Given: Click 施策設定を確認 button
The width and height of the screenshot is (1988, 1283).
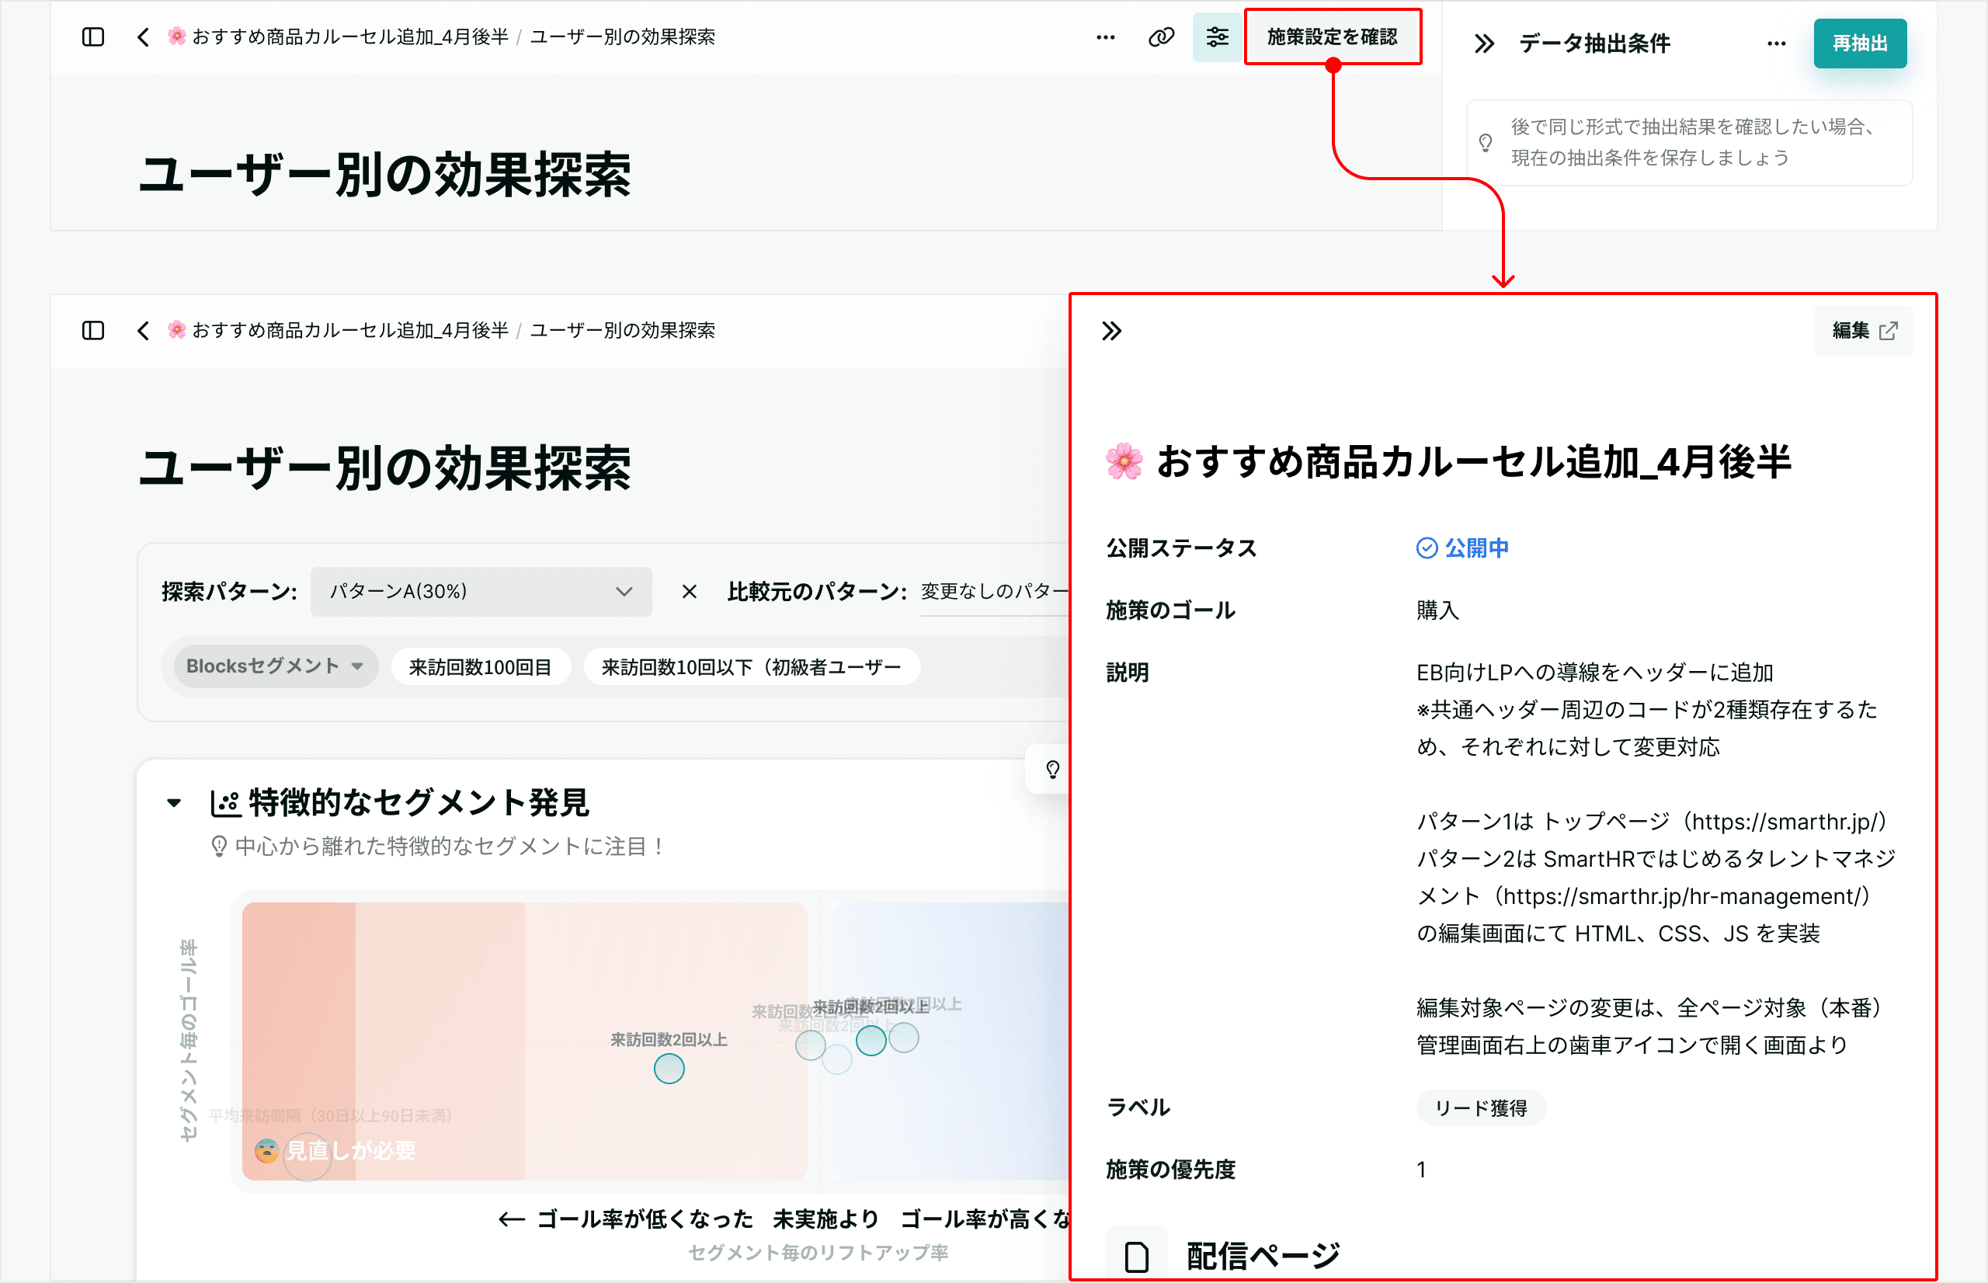Looking at the screenshot, I should 1333,37.
